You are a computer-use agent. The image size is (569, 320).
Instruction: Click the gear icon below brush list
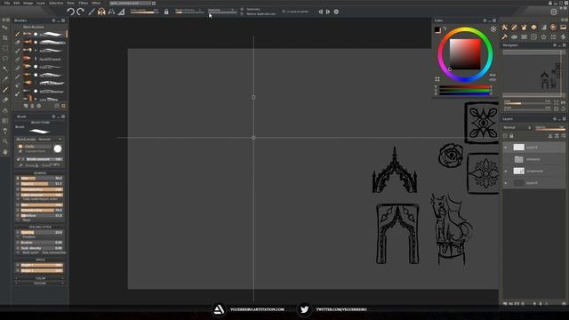point(39,106)
